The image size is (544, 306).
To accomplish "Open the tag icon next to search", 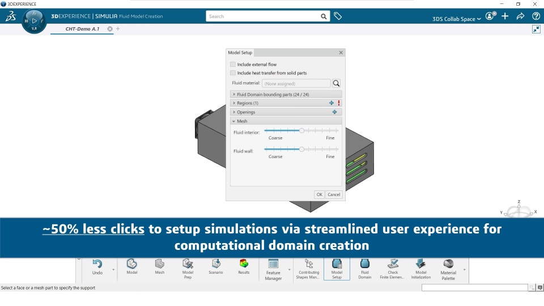I will (338, 16).
